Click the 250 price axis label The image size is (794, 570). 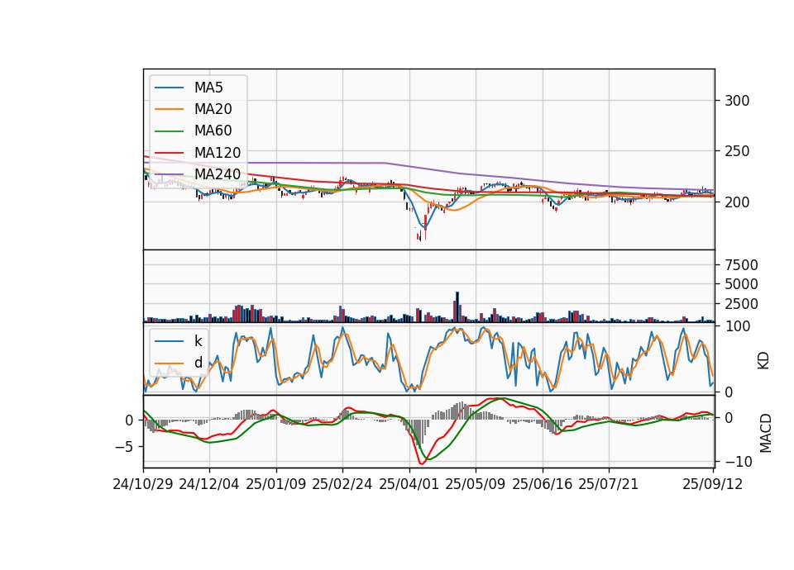pos(737,152)
